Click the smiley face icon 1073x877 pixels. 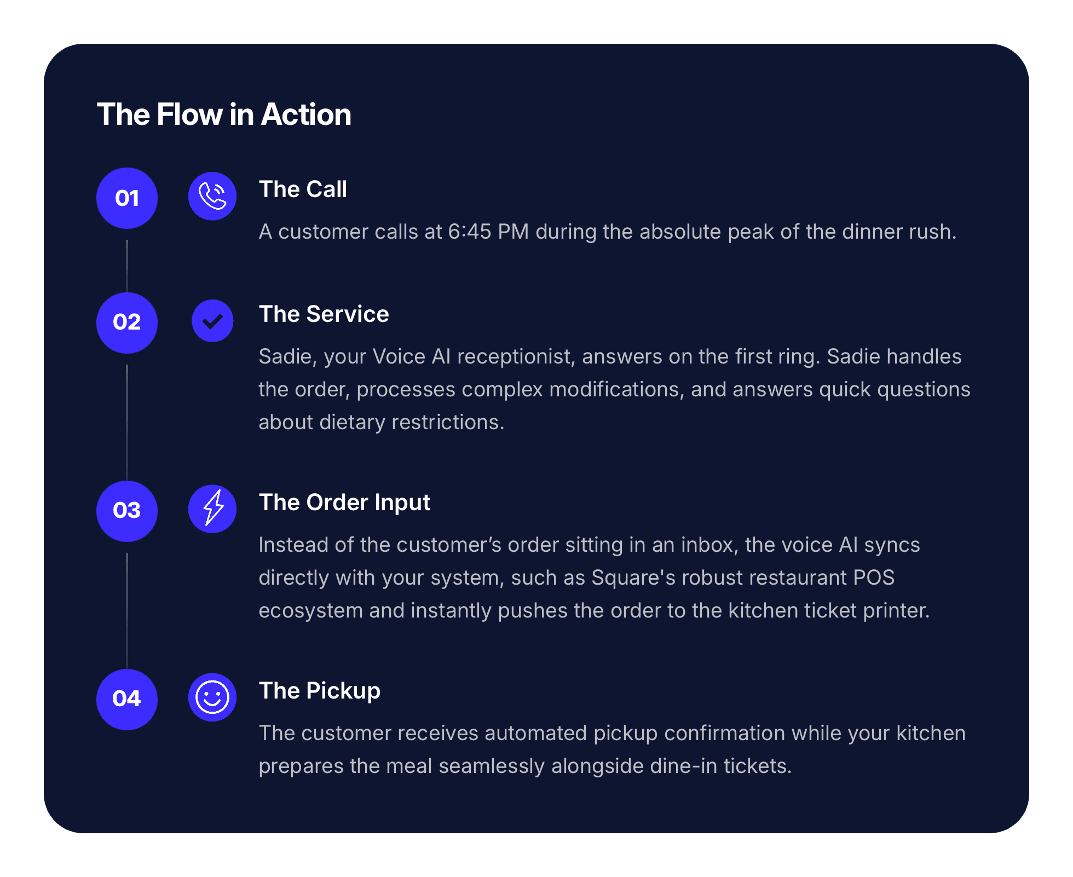coord(212,697)
